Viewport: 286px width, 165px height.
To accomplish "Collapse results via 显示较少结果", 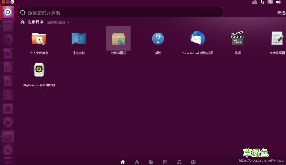I will [58, 22].
